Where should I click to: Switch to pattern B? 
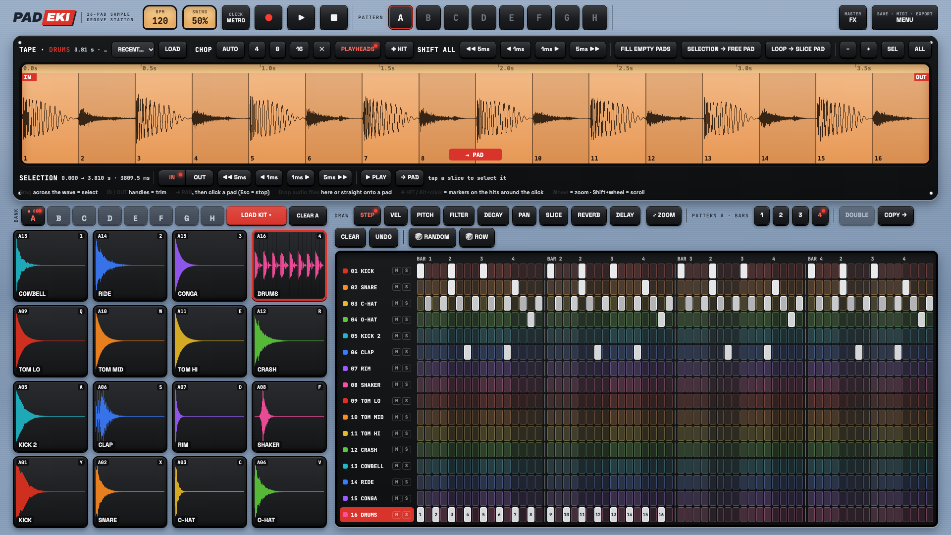(x=428, y=18)
